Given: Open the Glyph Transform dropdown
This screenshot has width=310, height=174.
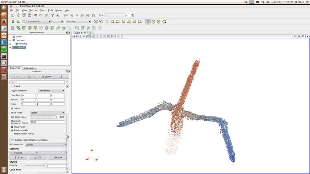Looking at the screenshot, I should coord(52,91).
